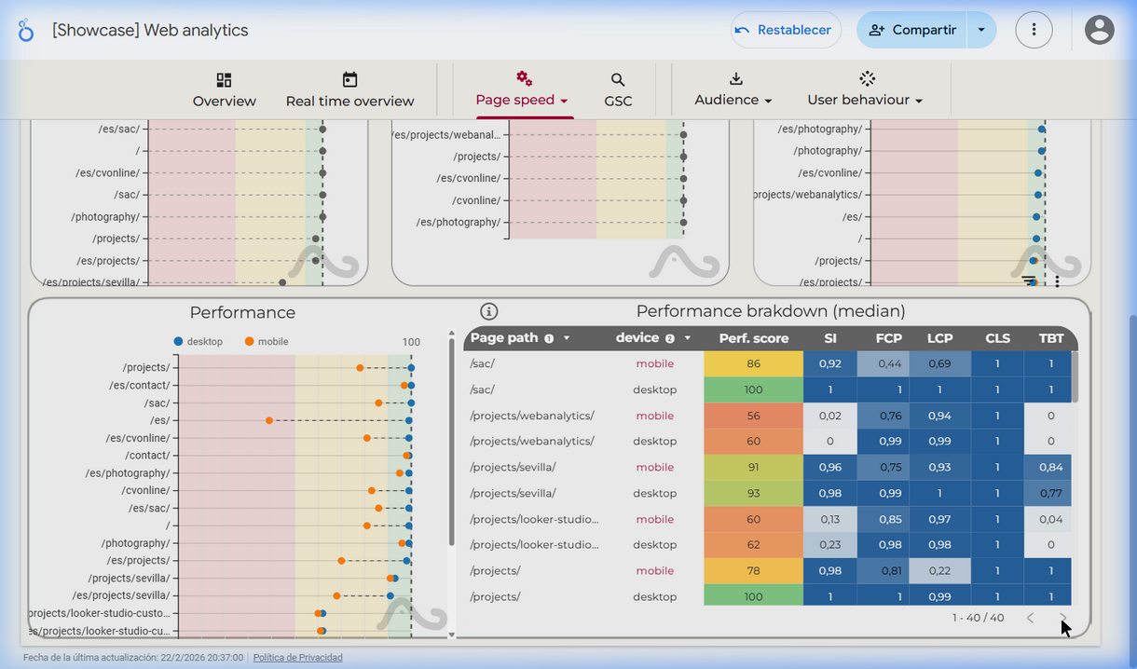This screenshot has width=1137, height=669.
Task: Click the Looker Studio logo icon
Action: tap(25, 30)
